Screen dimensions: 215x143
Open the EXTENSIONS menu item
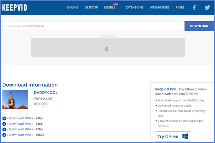click(x=134, y=7)
